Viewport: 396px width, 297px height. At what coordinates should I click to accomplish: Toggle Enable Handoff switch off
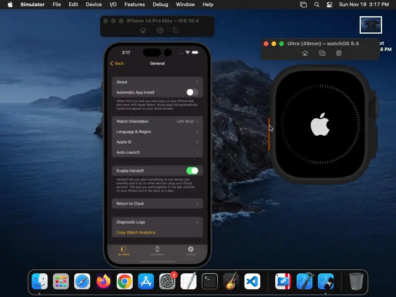point(192,171)
